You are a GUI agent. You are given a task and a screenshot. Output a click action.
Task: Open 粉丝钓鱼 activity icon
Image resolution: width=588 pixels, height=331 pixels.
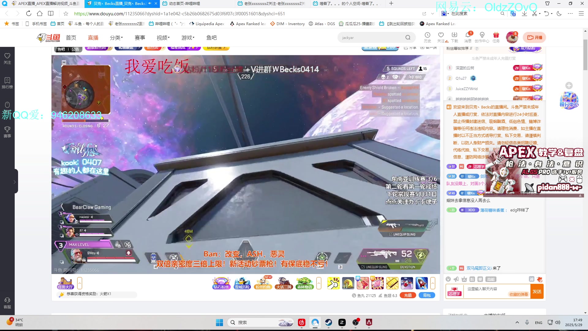(263, 283)
